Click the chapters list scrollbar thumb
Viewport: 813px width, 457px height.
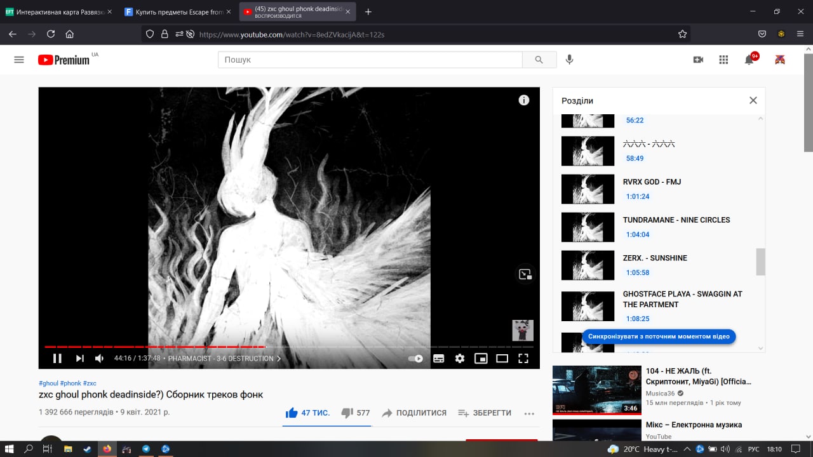761,262
